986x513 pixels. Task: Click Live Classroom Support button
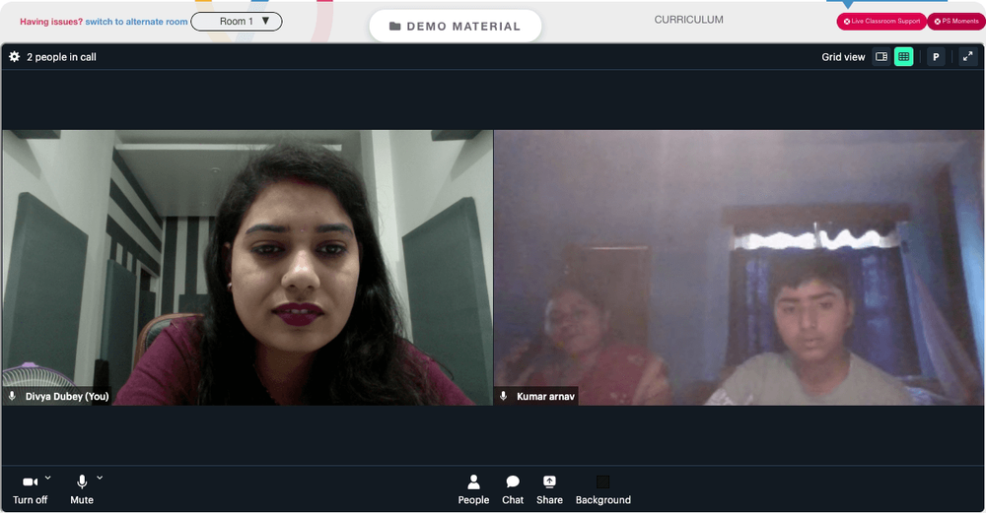click(x=881, y=22)
